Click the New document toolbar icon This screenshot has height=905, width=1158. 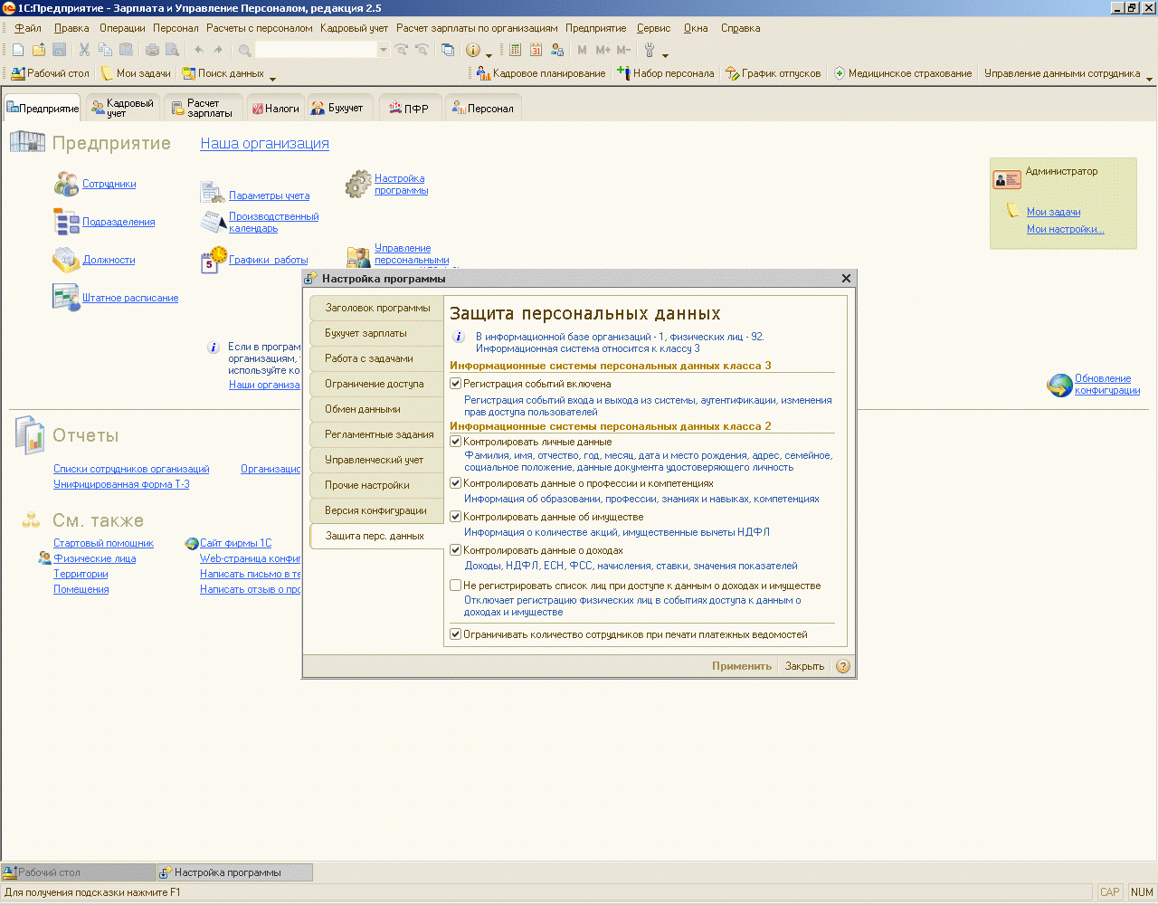pyautogui.click(x=18, y=50)
